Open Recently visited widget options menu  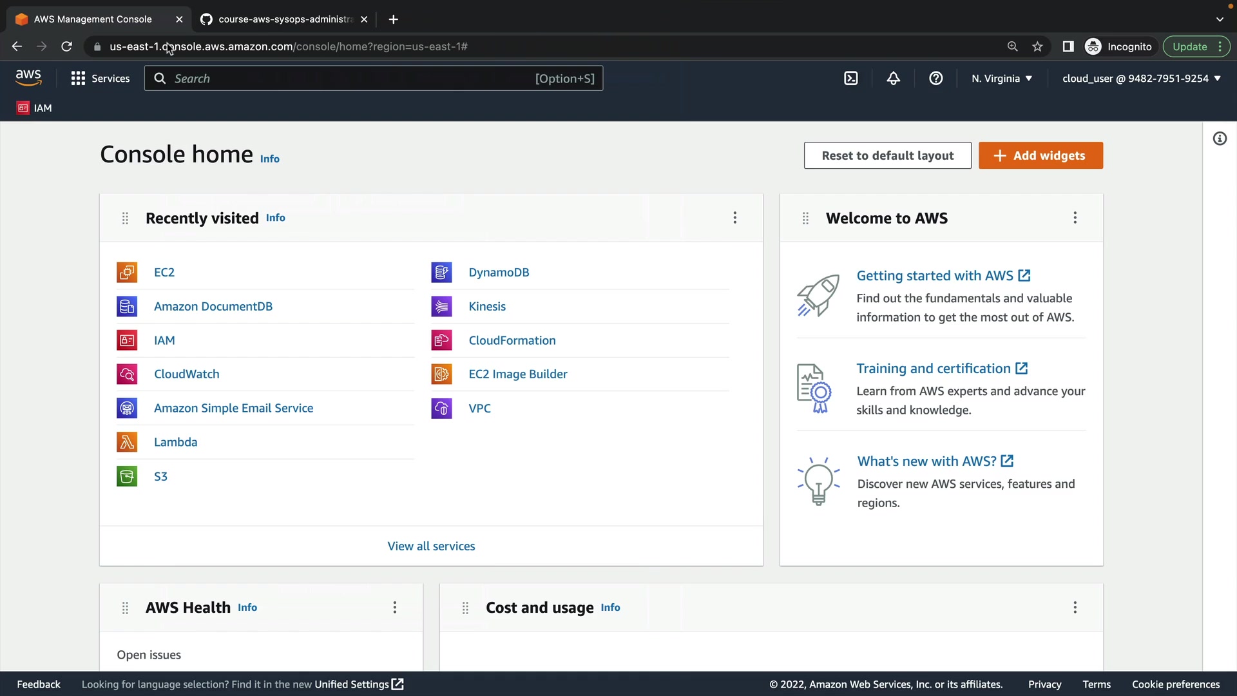click(734, 218)
